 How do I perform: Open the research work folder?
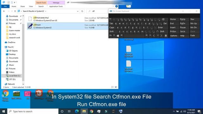coord(14,38)
